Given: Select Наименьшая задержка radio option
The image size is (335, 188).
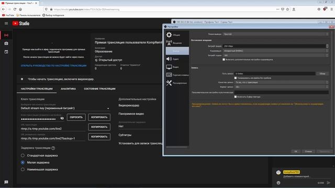Looking at the screenshot, I should click(x=23, y=169).
